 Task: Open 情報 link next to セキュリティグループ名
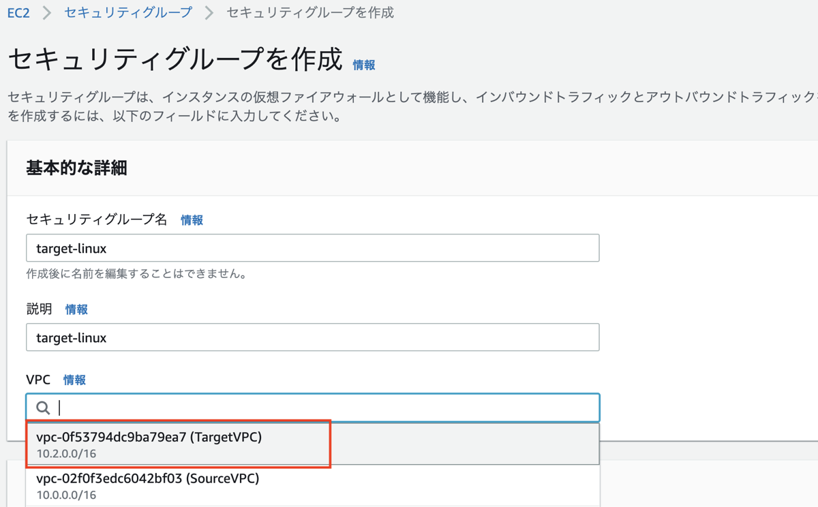coord(192,220)
